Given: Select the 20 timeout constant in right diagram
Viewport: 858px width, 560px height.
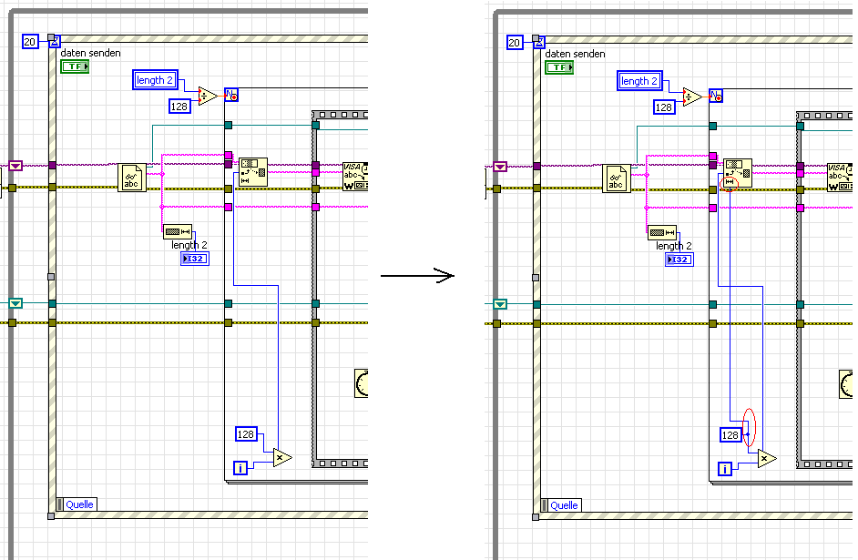Looking at the screenshot, I should 515,43.
